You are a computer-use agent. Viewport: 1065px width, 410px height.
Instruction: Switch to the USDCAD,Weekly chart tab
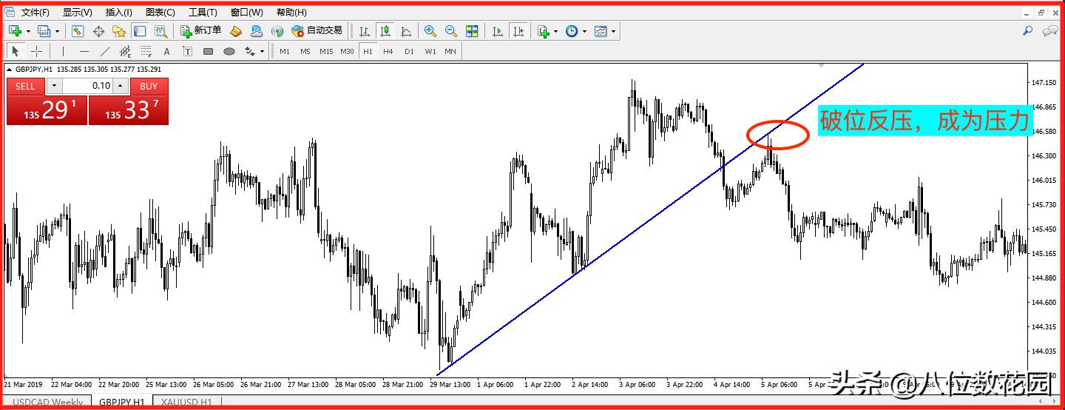(48, 402)
